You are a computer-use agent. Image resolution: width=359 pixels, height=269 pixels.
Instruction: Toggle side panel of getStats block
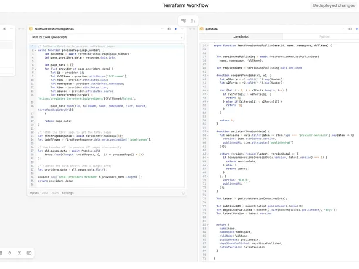tap(350, 29)
